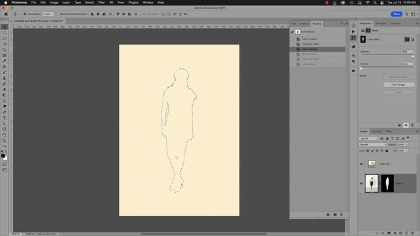Toggle Show Transform Controls checkbox
This screenshot has width=420, height=236.
58,14
